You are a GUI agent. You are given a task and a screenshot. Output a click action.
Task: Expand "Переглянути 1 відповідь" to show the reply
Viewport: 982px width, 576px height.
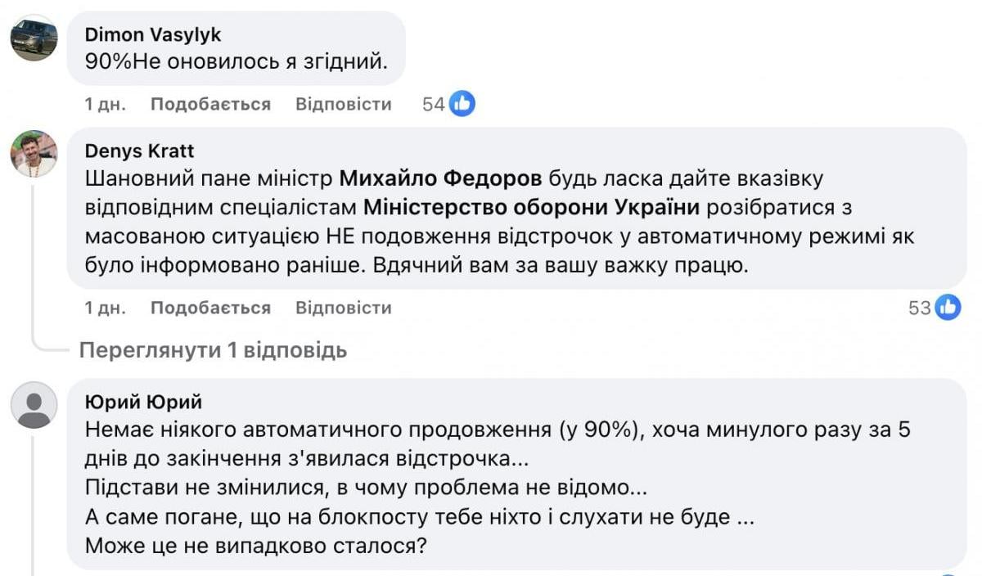211,350
